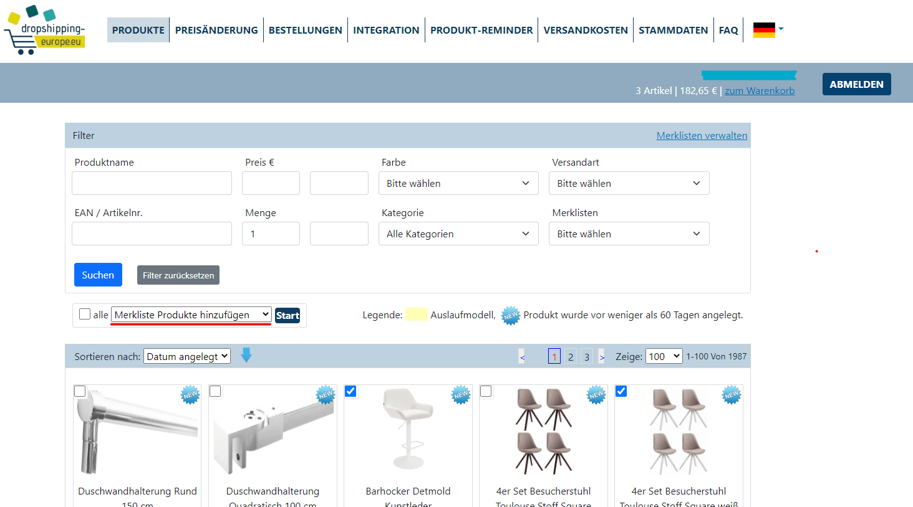
Task: Click the yellow Auslaufmodell legend swatch
Action: coord(416,315)
